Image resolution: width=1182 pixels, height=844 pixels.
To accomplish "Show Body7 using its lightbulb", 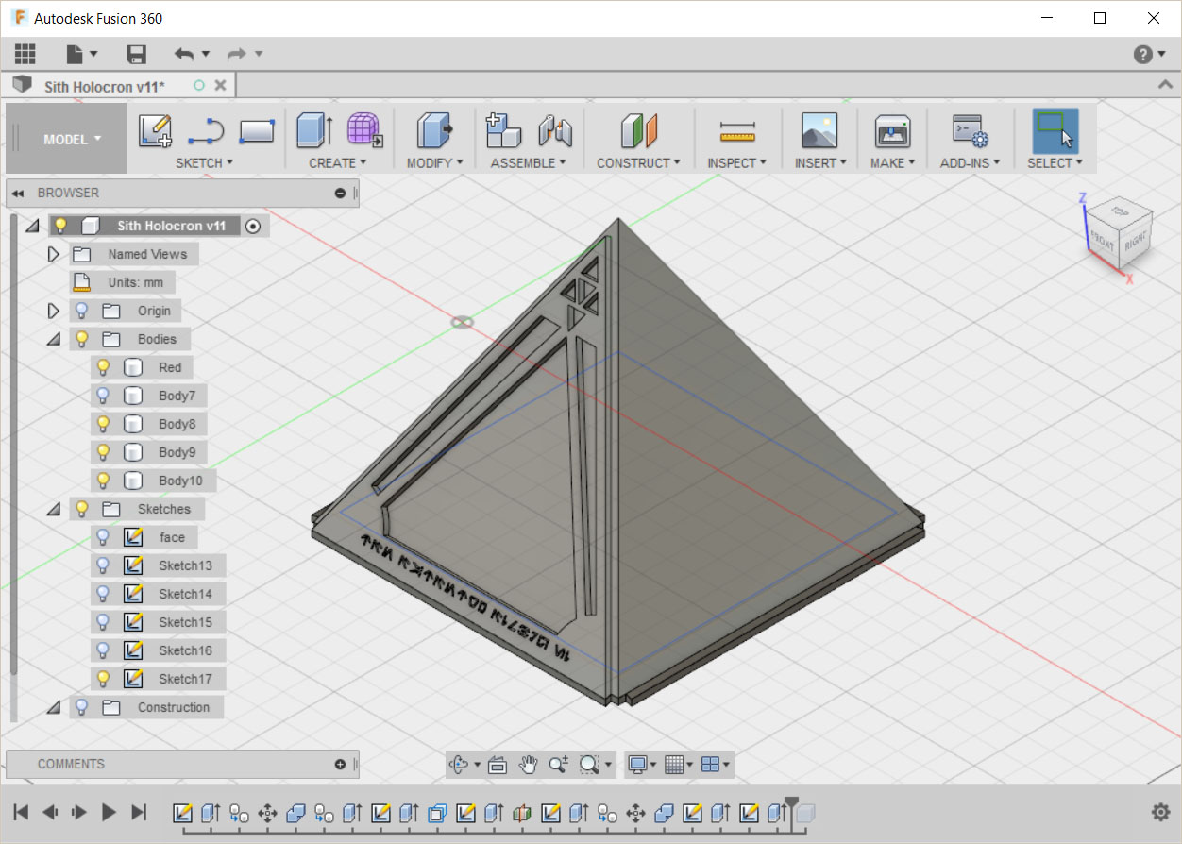I will (x=104, y=396).
